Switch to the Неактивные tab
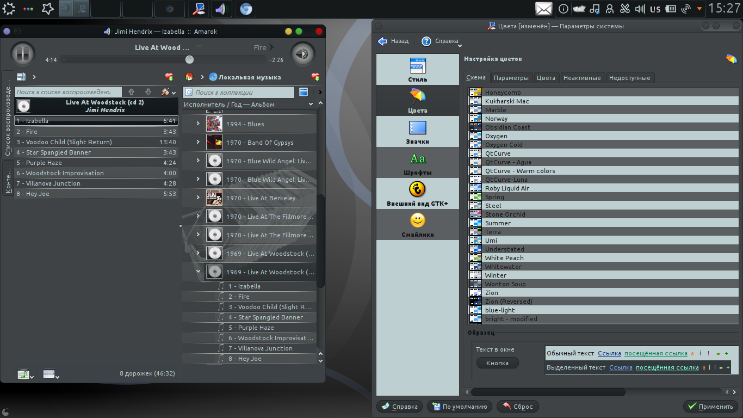 (x=582, y=78)
